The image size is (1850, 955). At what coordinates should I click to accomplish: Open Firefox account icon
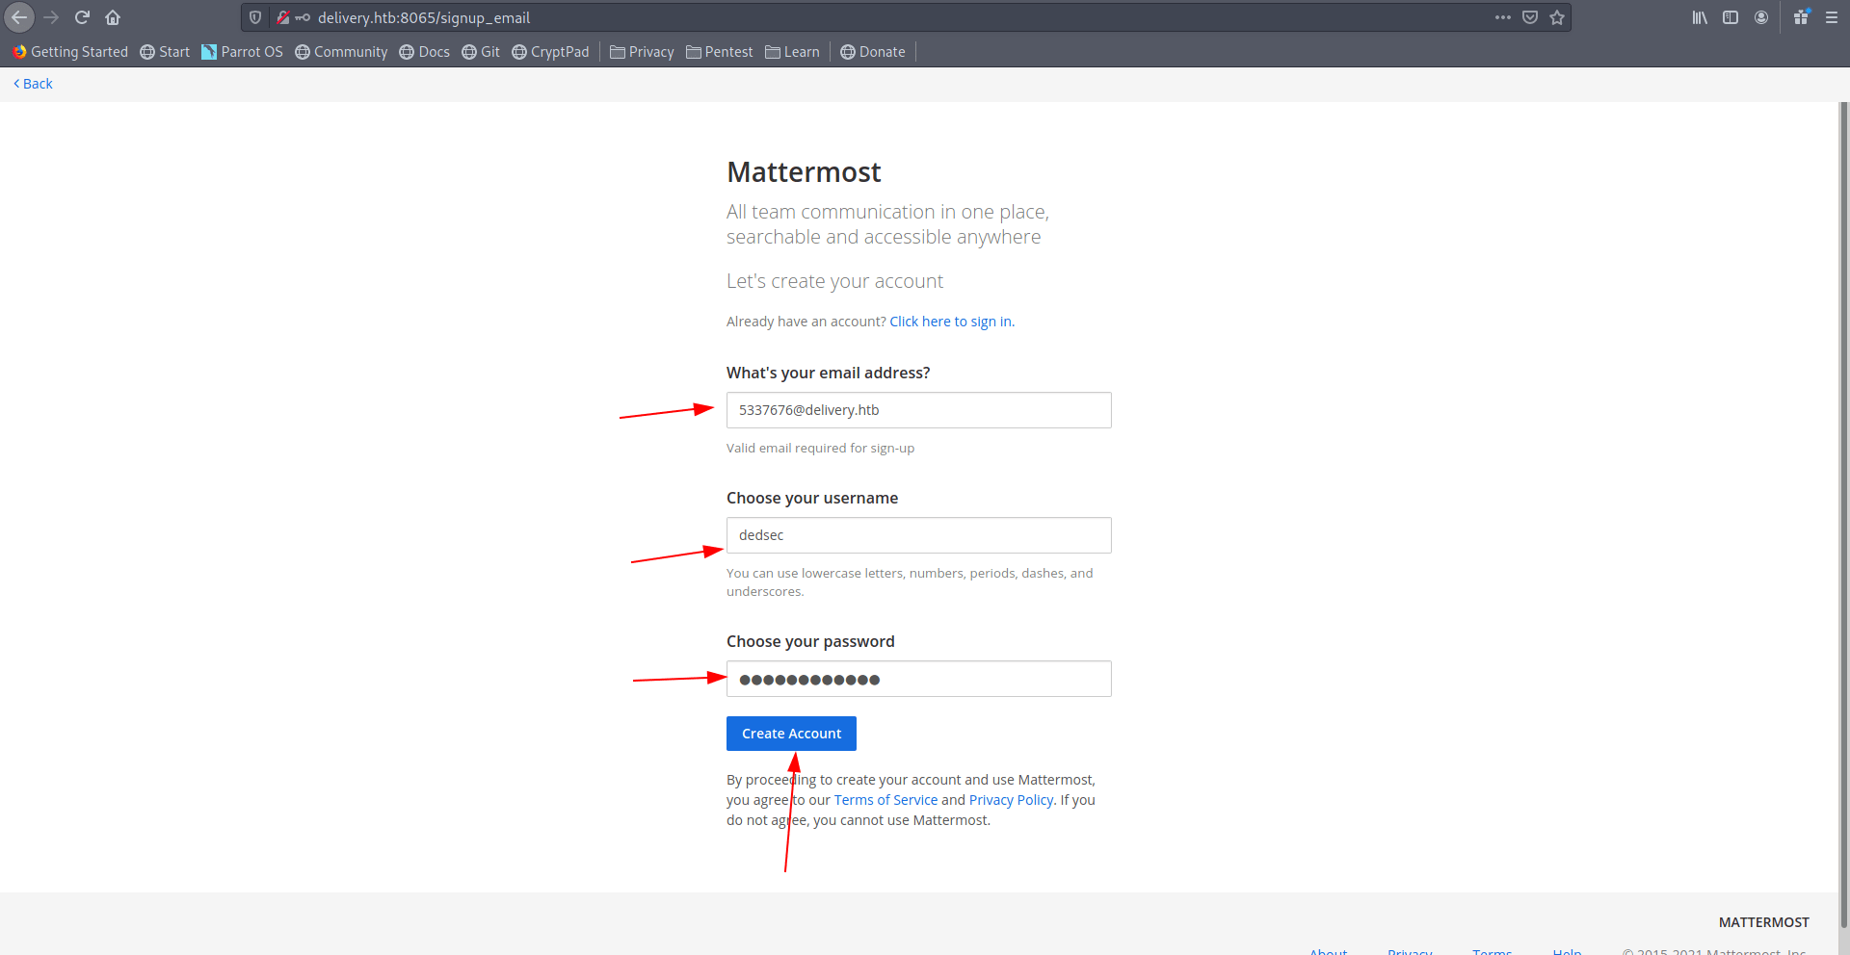point(1761,17)
